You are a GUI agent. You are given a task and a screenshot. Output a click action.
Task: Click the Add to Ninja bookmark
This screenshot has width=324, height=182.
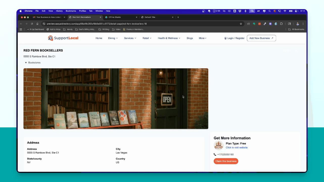[x=53, y=29]
